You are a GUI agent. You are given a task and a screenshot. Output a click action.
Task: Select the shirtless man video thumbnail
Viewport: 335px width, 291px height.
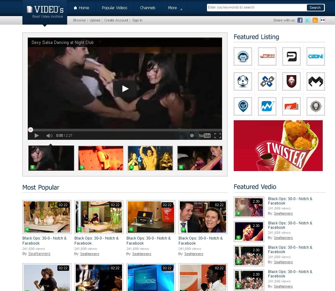pos(150,158)
